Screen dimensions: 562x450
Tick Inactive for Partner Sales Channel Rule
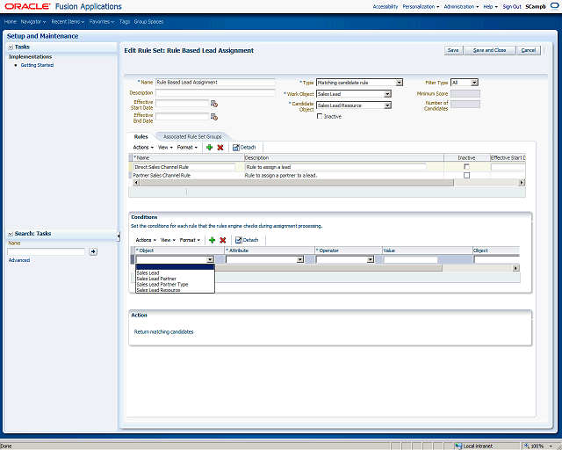tap(466, 175)
